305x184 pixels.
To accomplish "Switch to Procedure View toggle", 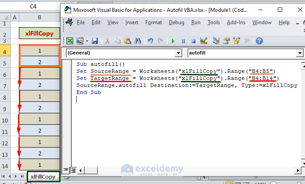I will (x=66, y=170).
